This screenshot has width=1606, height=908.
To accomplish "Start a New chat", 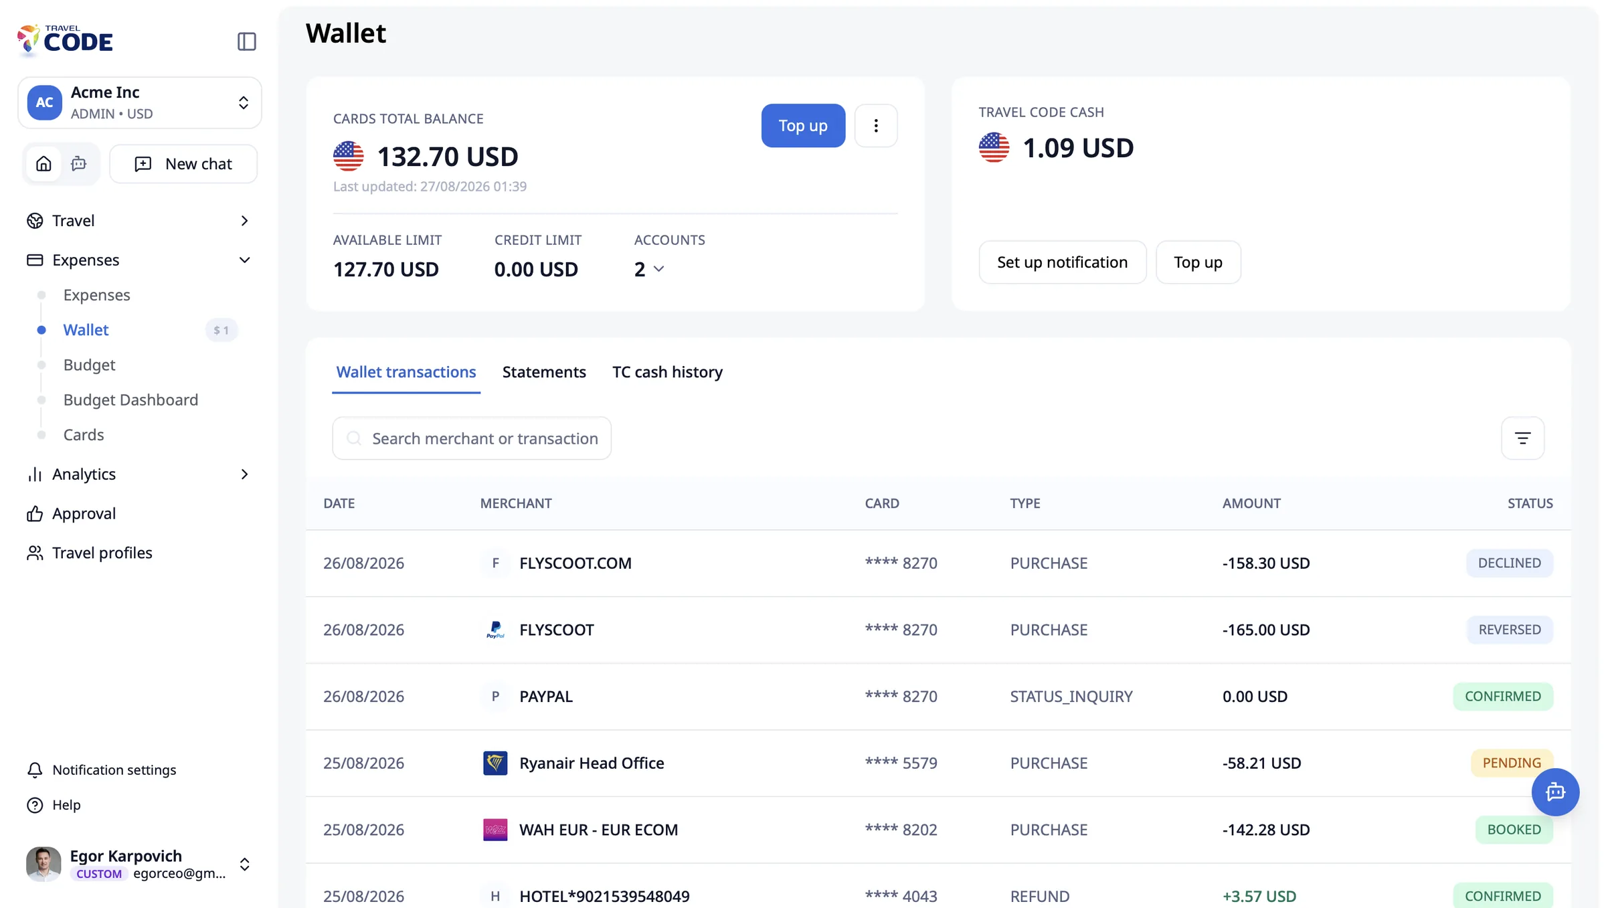I will tap(183, 164).
